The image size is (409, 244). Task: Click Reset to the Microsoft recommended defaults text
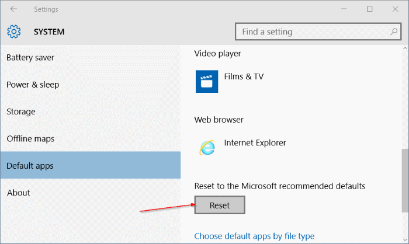click(280, 186)
